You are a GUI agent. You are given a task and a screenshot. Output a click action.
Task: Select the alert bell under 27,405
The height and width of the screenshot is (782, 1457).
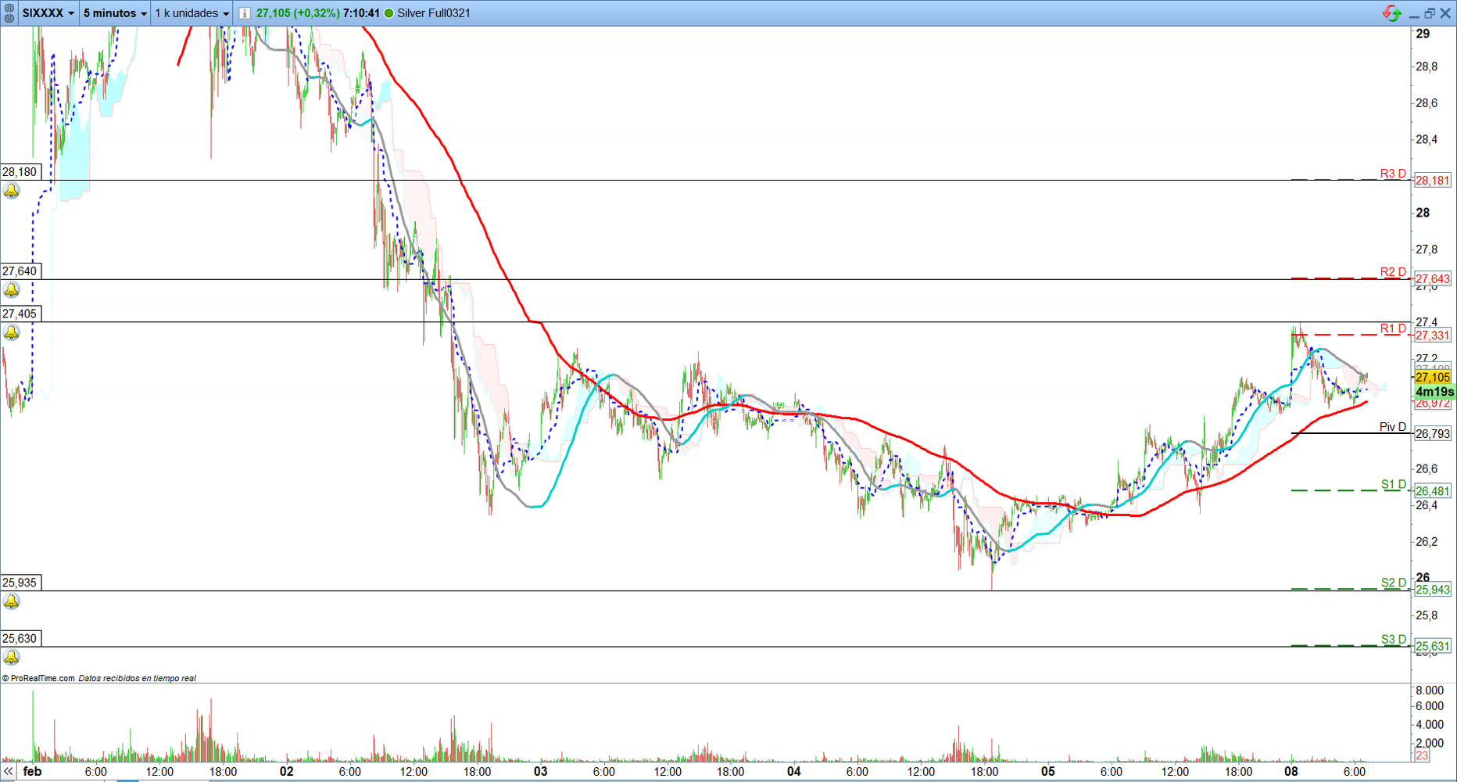tap(12, 332)
